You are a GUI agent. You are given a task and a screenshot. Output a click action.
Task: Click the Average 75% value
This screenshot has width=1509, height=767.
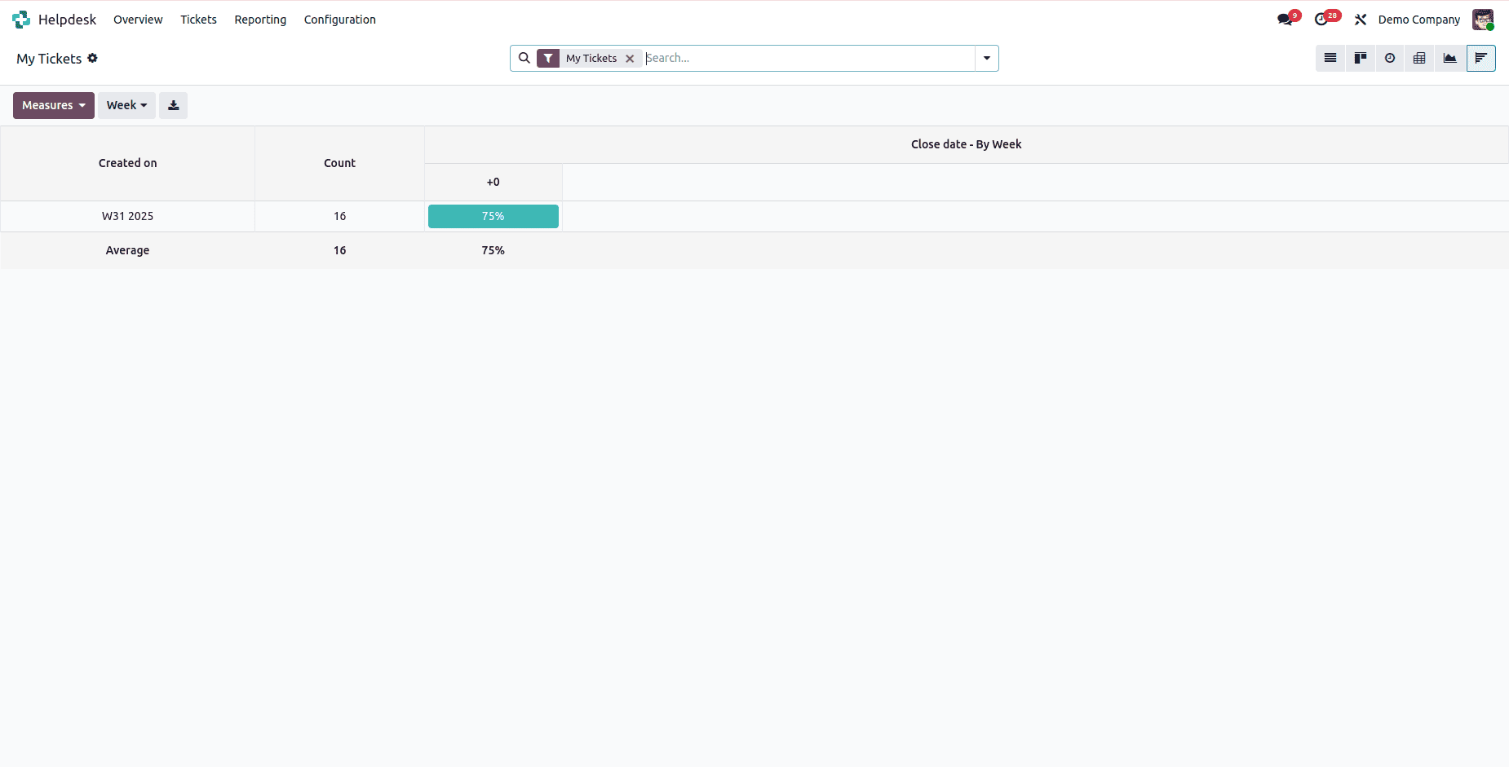click(493, 250)
